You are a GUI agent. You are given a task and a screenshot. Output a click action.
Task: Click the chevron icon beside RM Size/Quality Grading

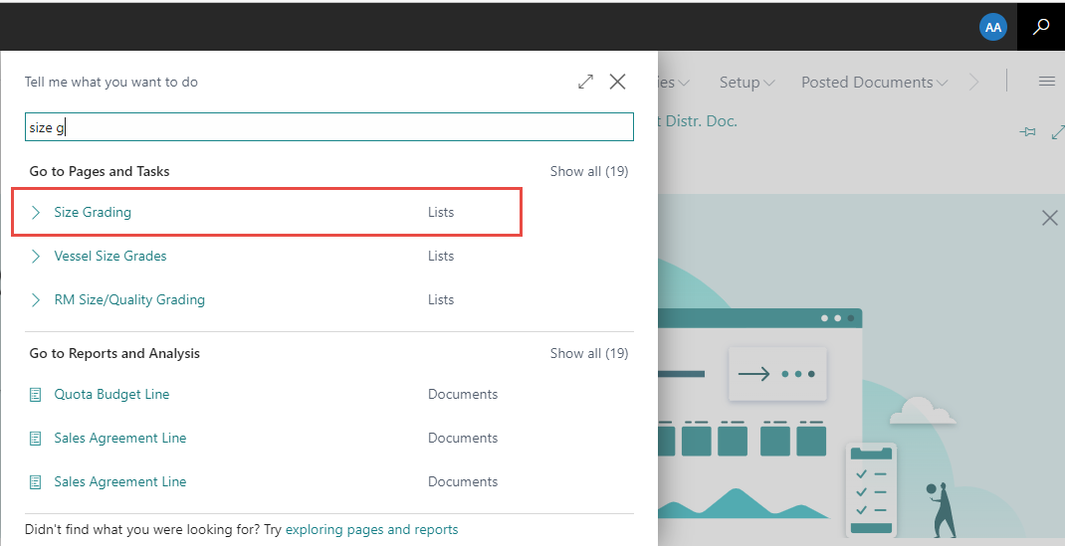[36, 299]
